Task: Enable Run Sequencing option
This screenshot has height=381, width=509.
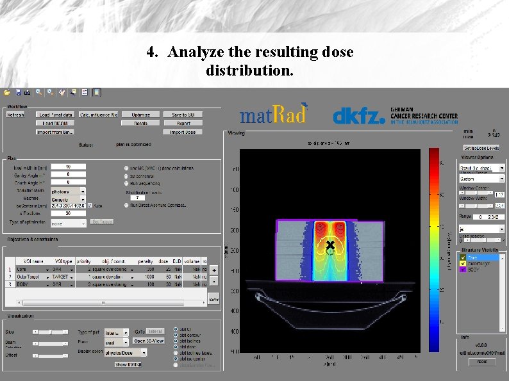Action: coord(126,184)
